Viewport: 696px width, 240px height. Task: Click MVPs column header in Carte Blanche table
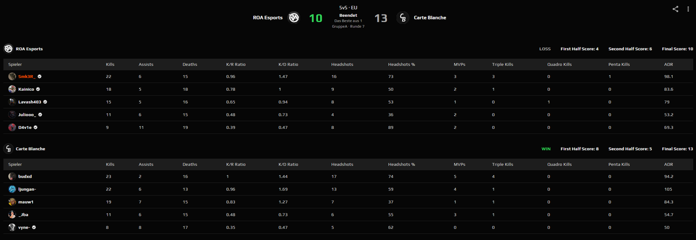pos(459,164)
